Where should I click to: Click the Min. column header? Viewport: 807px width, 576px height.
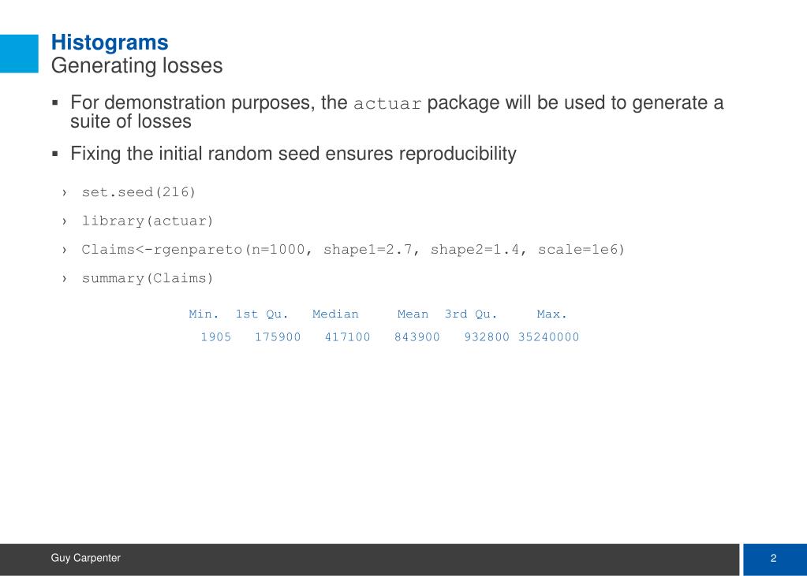click(x=204, y=314)
